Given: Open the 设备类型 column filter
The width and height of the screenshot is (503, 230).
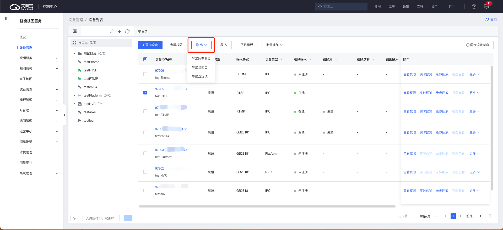Looking at the screenshot, I should pos(282,59).
